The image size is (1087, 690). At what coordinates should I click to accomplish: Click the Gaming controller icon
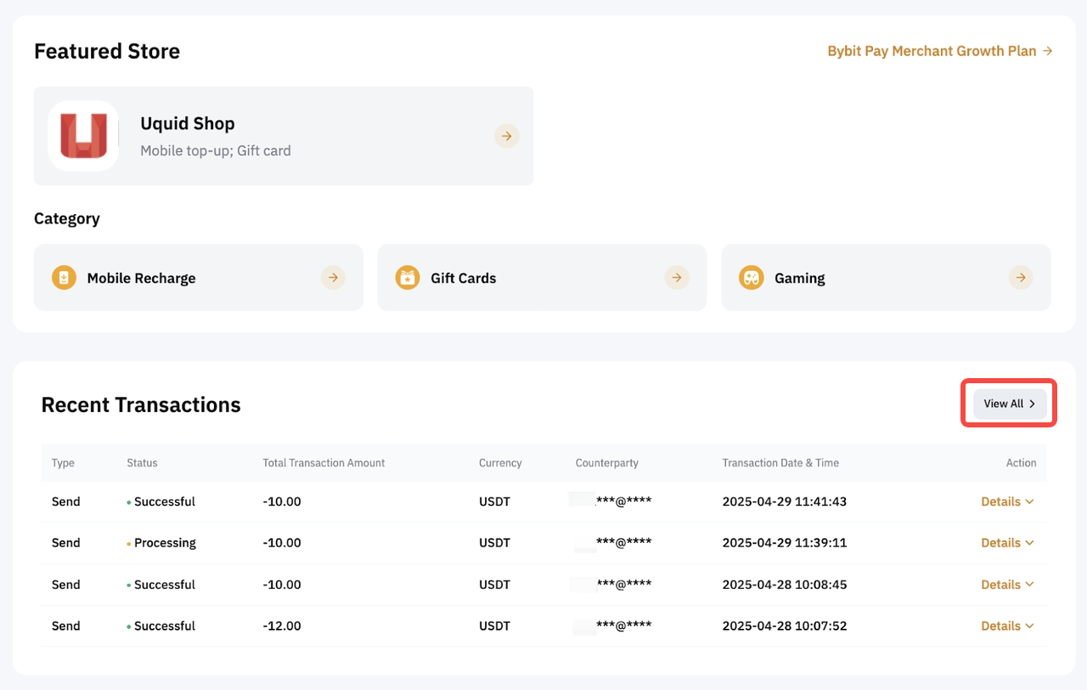751,278
